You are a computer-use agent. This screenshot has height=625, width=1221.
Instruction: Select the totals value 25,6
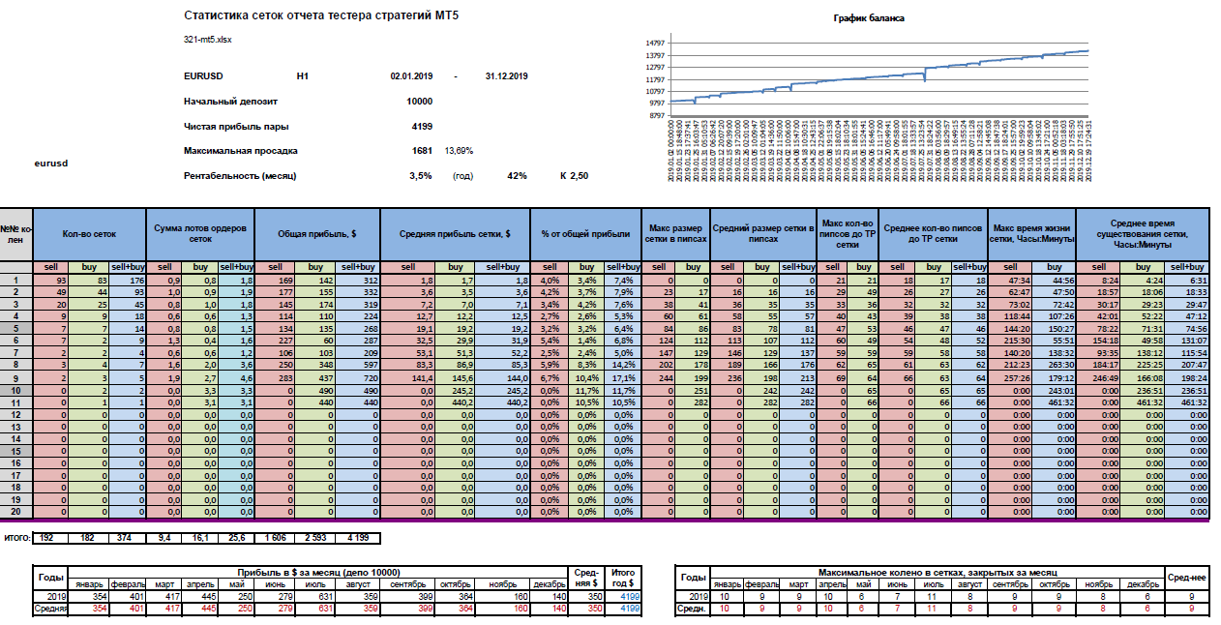234,537
